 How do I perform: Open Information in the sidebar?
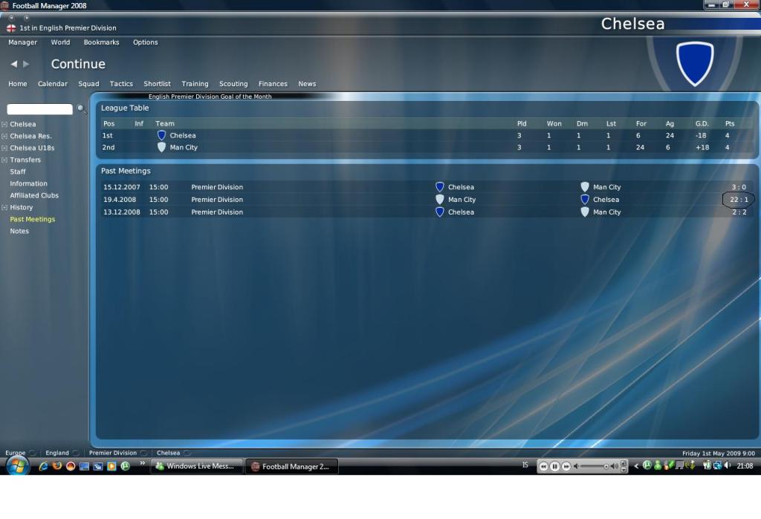(x=29, y=183)
